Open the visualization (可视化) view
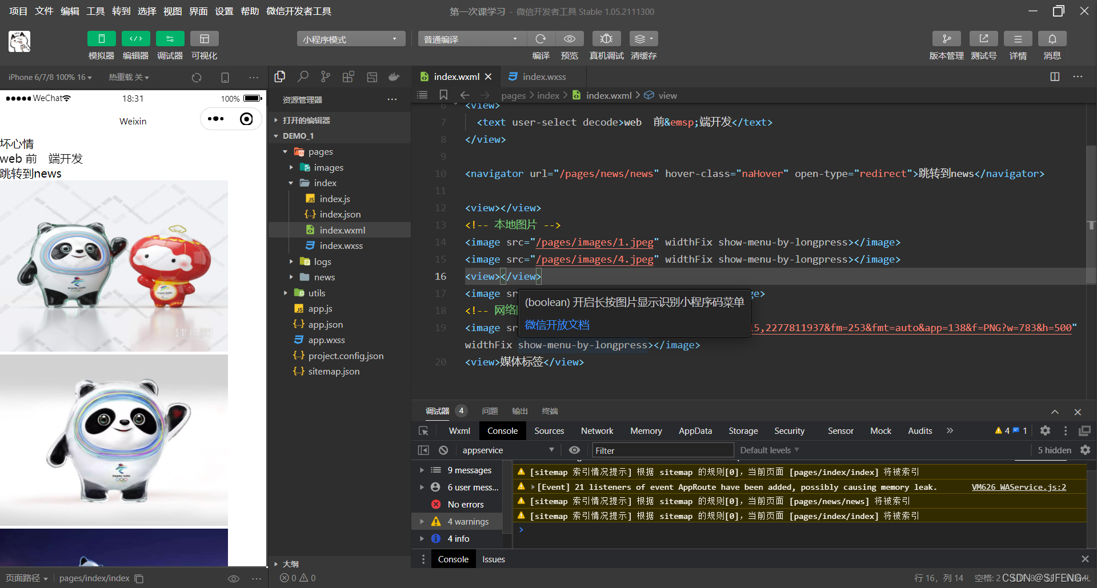The height and width of the screenshot is (588, 1097). (204, 39)
